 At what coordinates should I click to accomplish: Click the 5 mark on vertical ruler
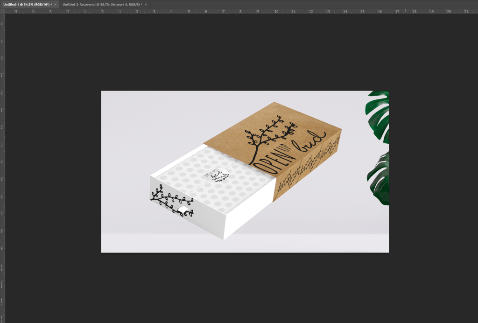pyautogui.click(x=2, y=179)
